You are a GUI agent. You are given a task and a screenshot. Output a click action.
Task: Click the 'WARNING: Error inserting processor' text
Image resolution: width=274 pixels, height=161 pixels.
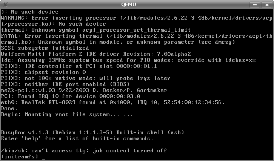point(58,18)
